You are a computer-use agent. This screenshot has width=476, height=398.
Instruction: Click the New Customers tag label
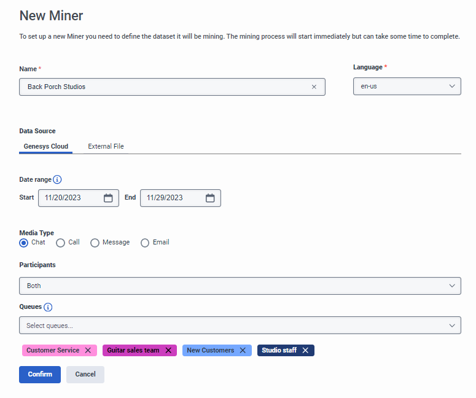click(x=211, y=350)
